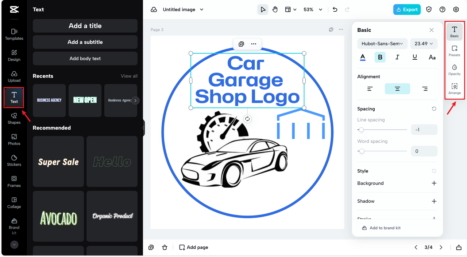The height and width of the screenshot is (257, 467).
Task: Open the 53% zoom level dropdown
Action: click(x=313, y=9)
